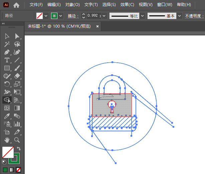Select the Gradient tool
205x174 pixels.
(x=17, y=108)
